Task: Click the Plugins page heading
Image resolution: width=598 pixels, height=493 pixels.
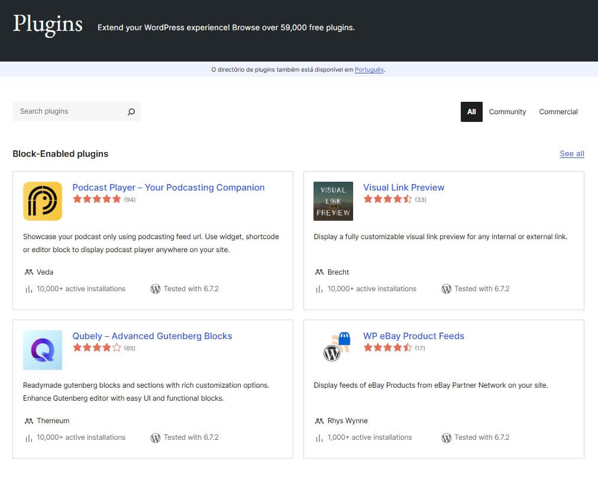Action: point(48,25)
